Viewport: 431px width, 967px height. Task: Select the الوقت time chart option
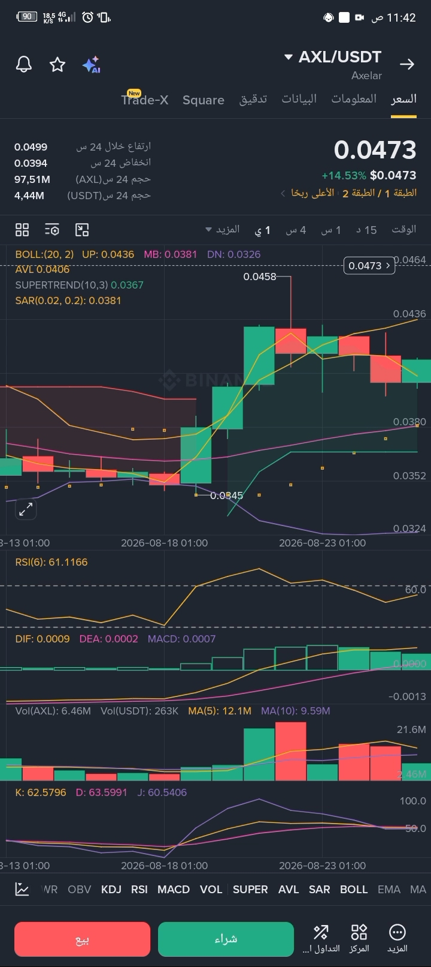point(403,229)
